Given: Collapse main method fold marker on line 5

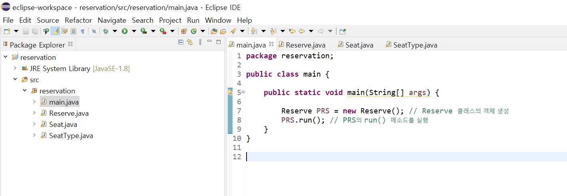Looking at the screenshot, I should pyautogui.click(x=243, y=92).
